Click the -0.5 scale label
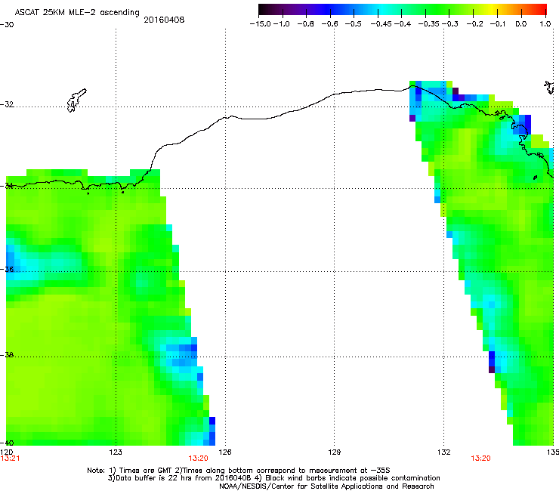This screenshot has width=559, height=491. (x=353, y=24)
